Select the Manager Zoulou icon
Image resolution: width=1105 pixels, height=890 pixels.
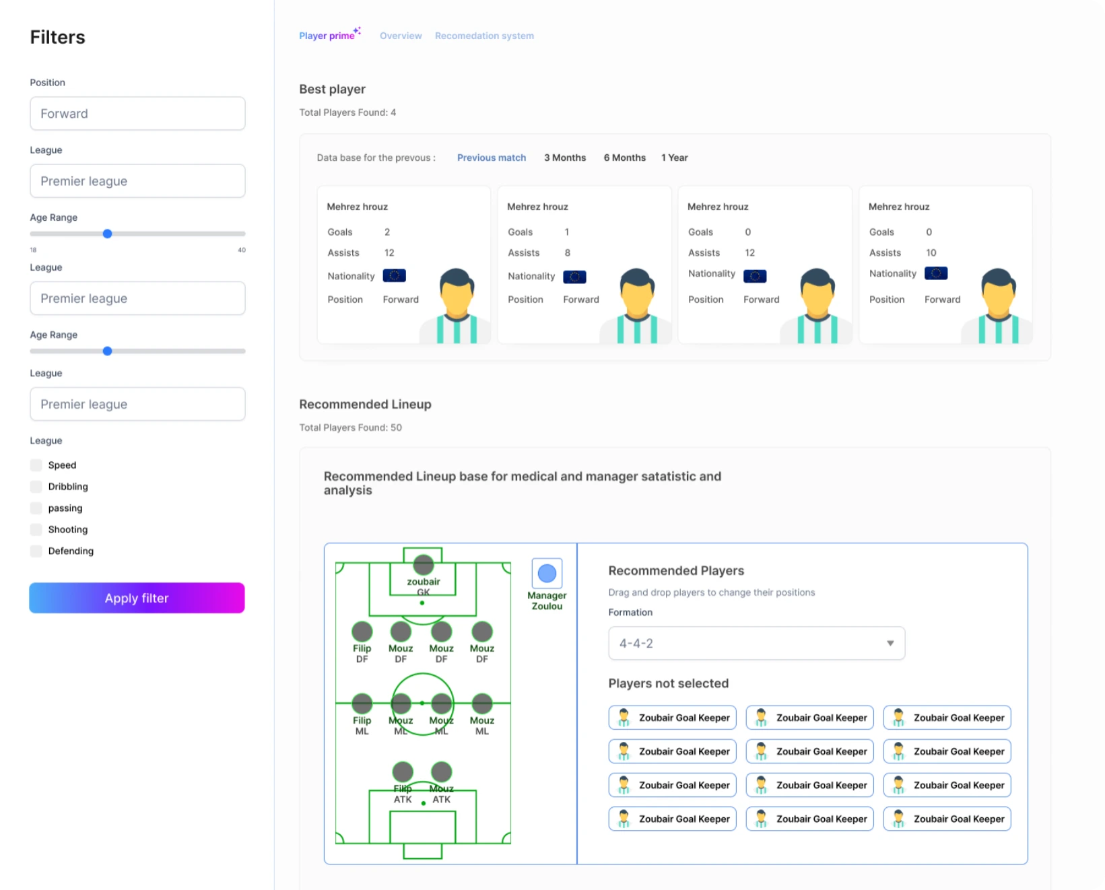click(547, 573)
